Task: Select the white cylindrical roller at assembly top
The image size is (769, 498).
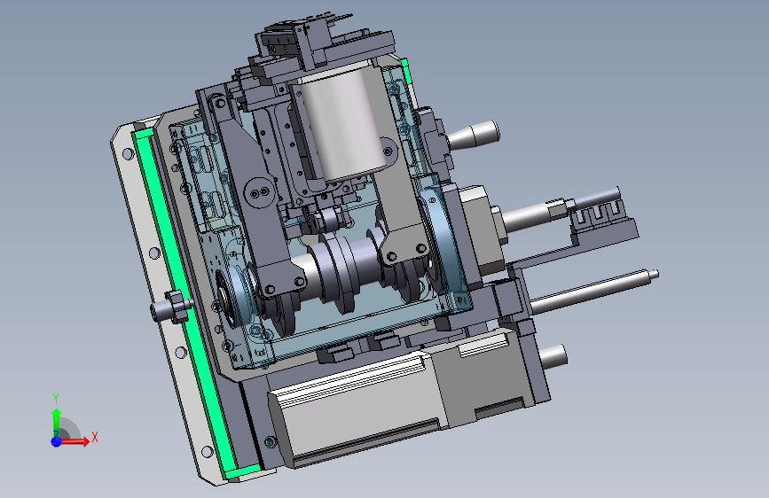Action: click(x=342, y=126)
